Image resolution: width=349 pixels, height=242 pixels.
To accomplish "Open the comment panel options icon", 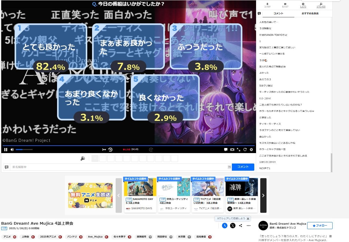I will click(259, 13).
